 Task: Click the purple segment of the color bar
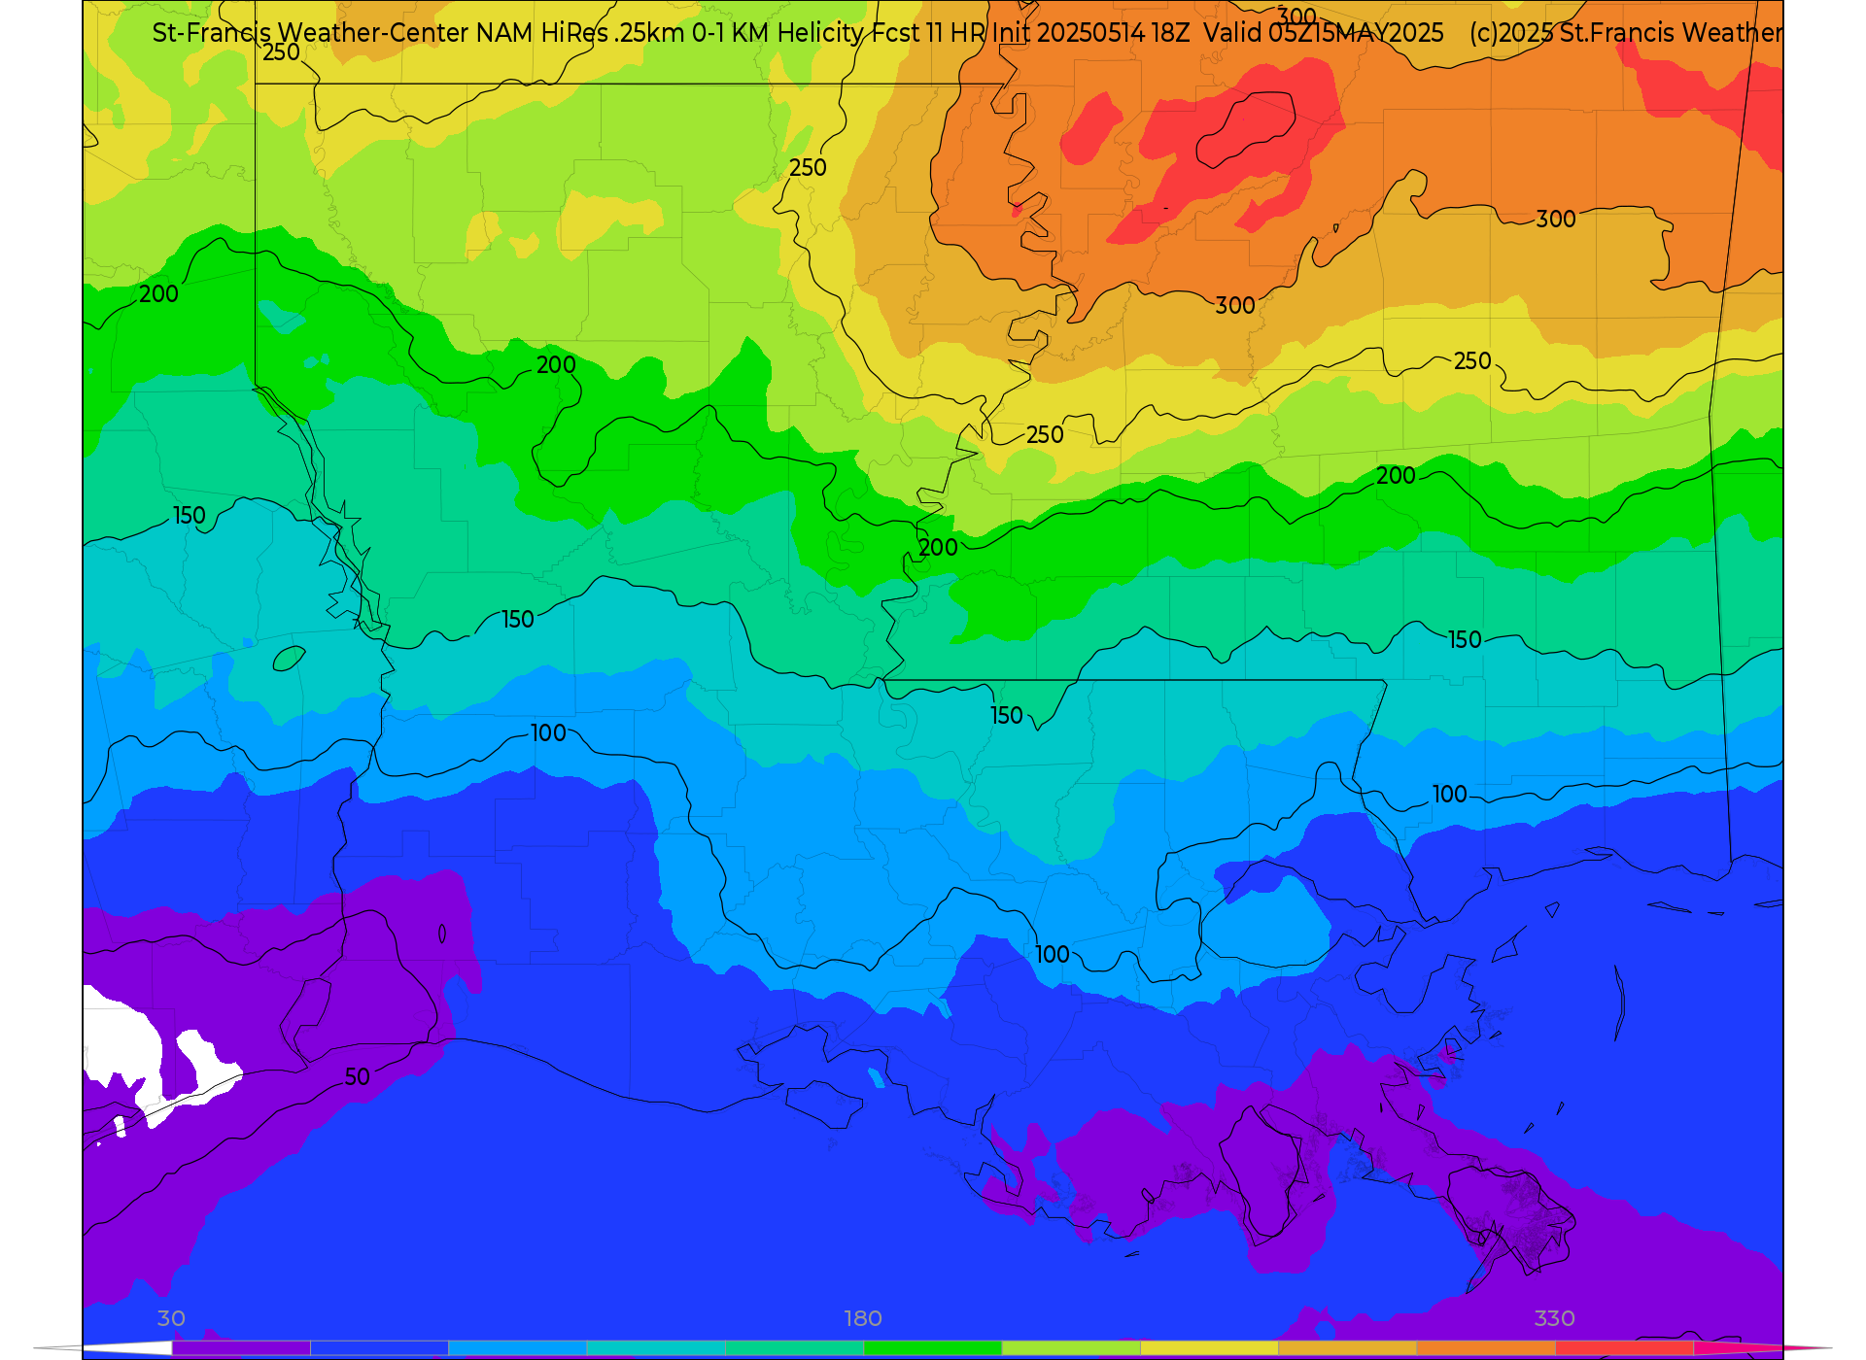point(241,1348)
